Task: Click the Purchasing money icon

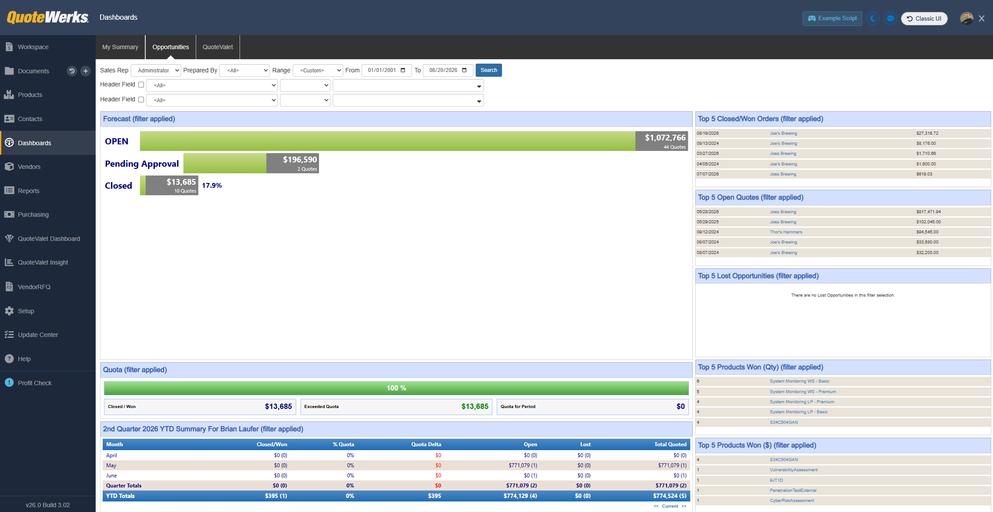Action: [x=9, y=215]
